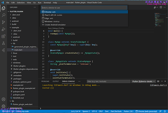Open the Search view in activity bar
The width and height of the screenshot is (168, 113).
(3, 15)
